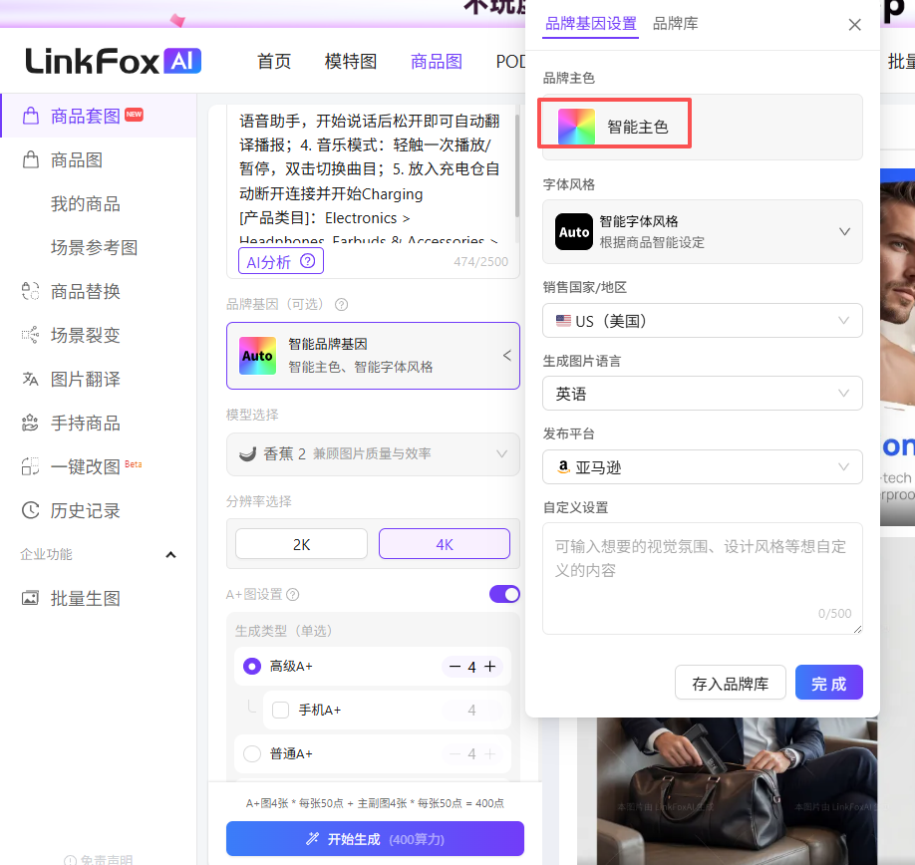The image size is (915, 865).
Task: Open 历史记录 clock icon
Action: point(31,511)
